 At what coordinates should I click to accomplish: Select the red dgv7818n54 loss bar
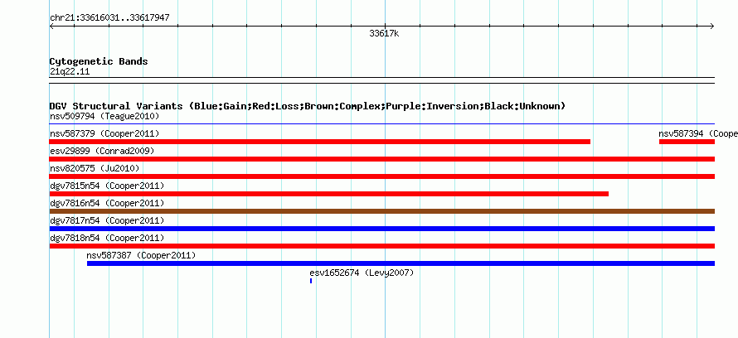pos(381,246)
